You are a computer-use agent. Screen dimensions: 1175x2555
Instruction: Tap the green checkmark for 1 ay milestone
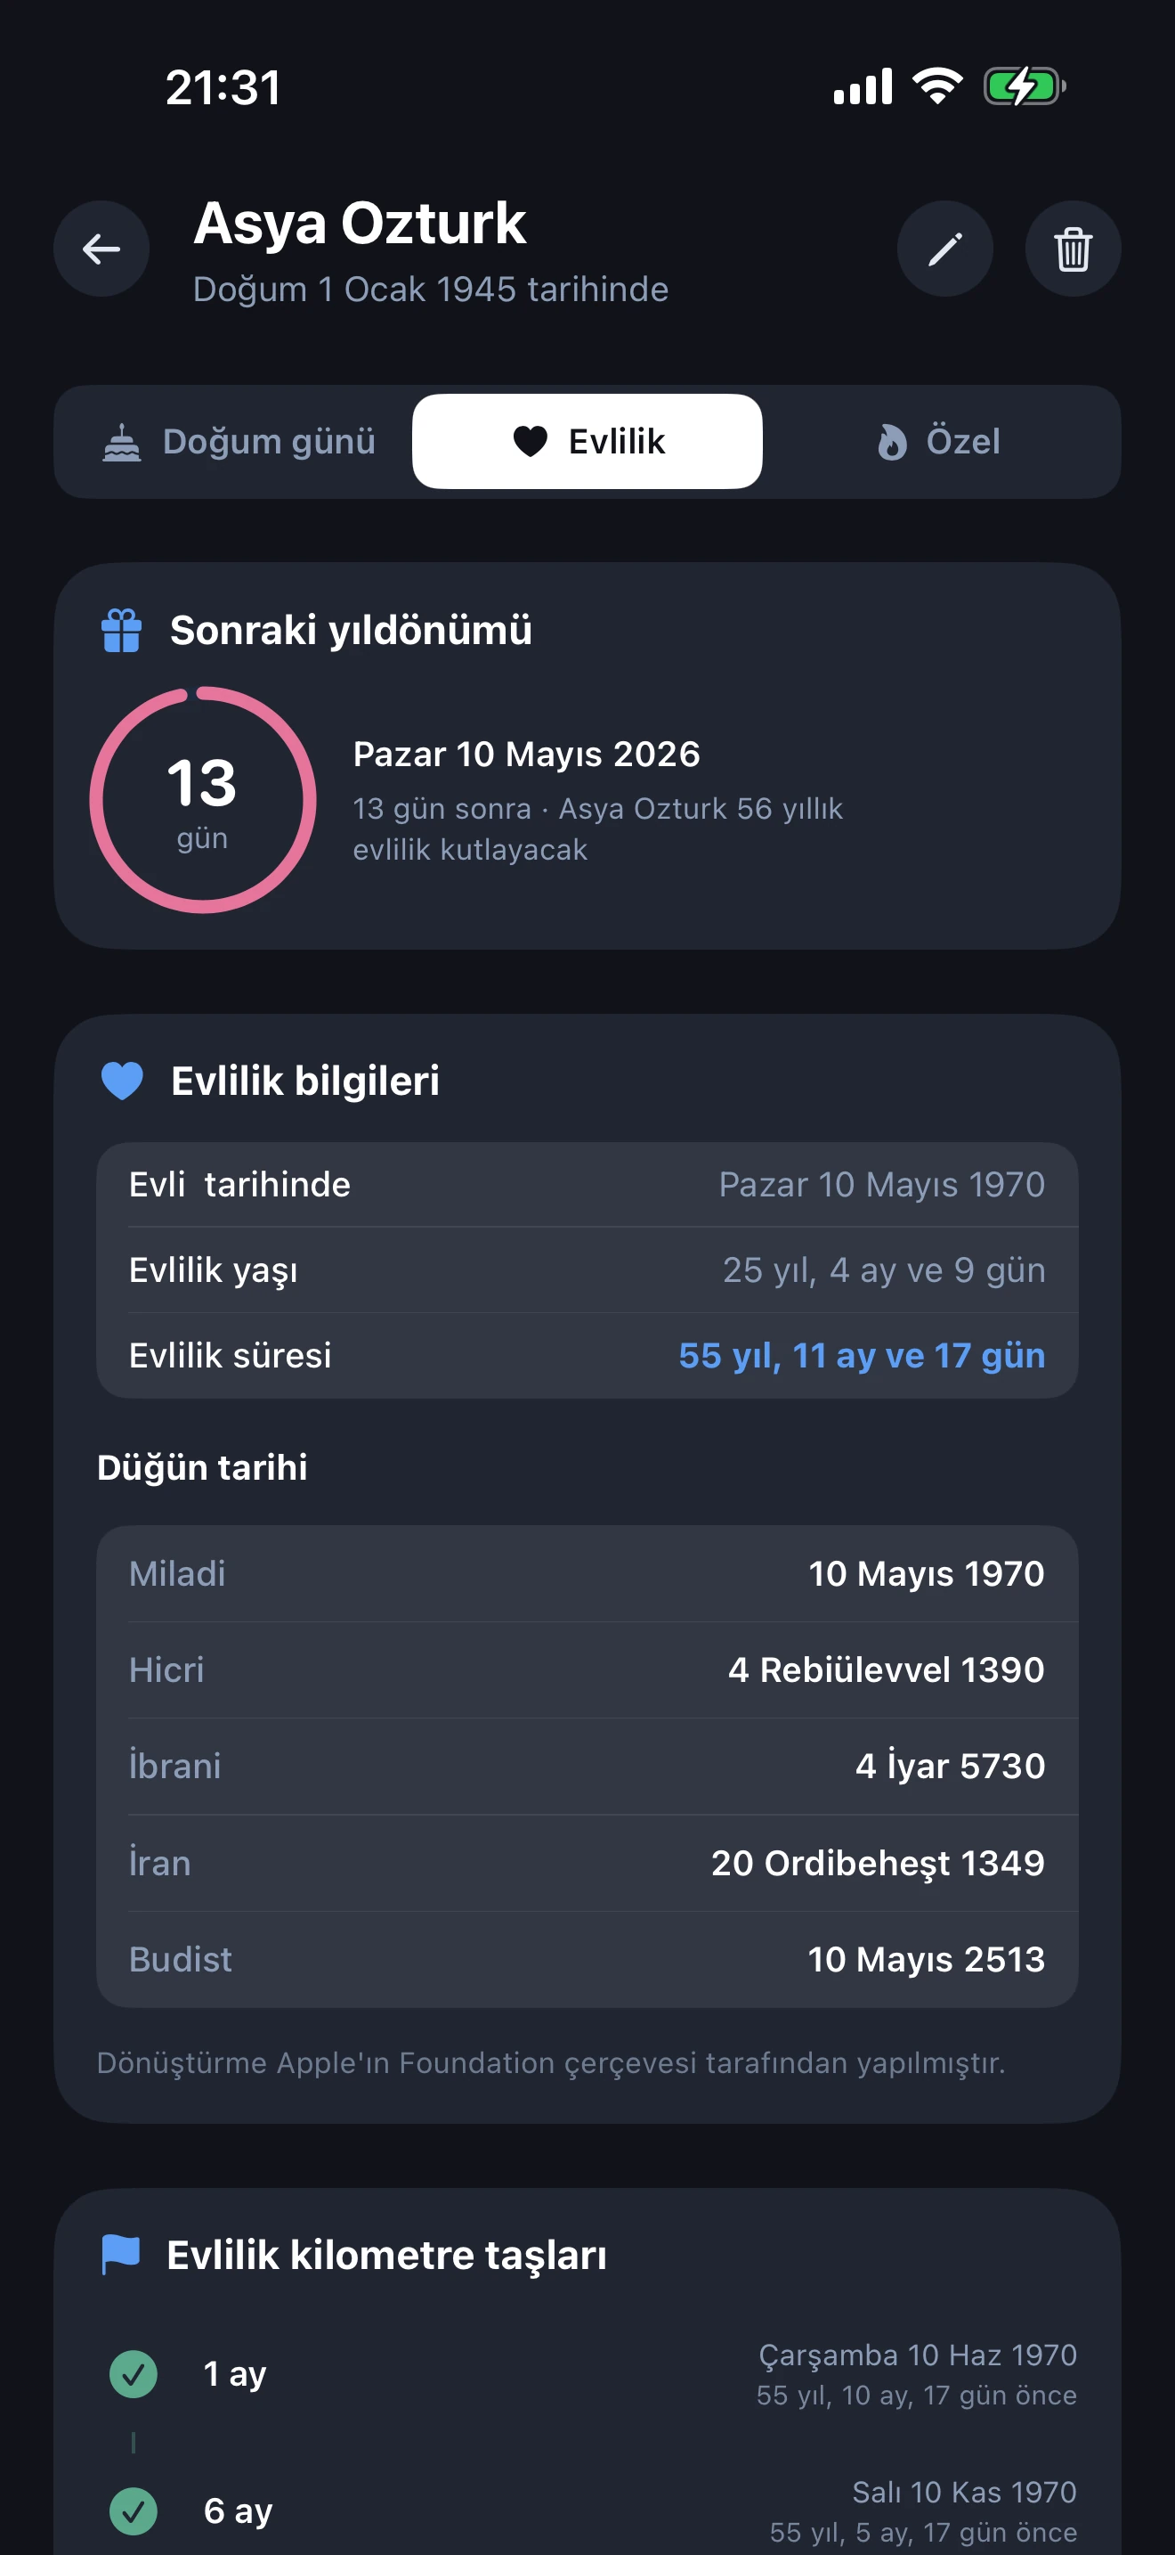pos(133,2374)
